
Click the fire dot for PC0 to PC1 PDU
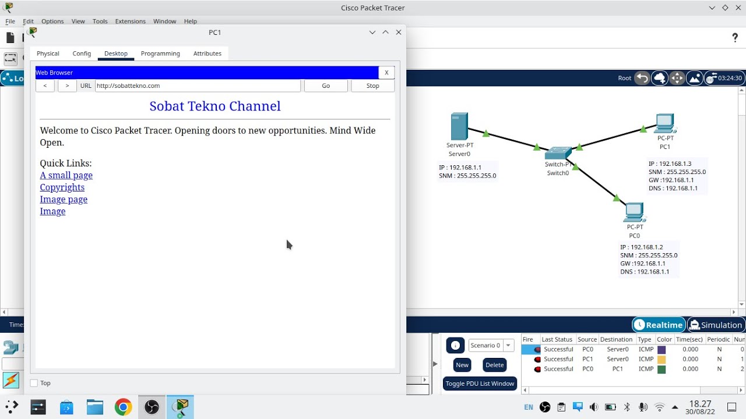[537, 369]
